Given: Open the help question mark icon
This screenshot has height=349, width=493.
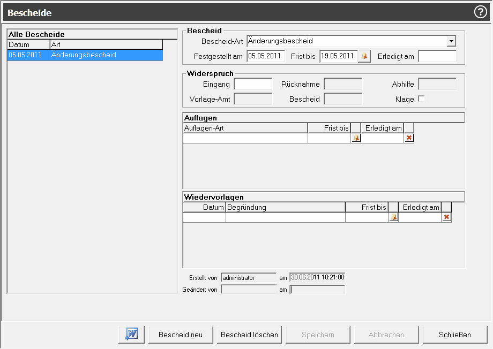Looking at the screenshot, I should pos(480,12).
